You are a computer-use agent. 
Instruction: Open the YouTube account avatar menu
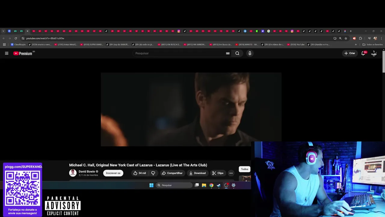click(374, 53)
